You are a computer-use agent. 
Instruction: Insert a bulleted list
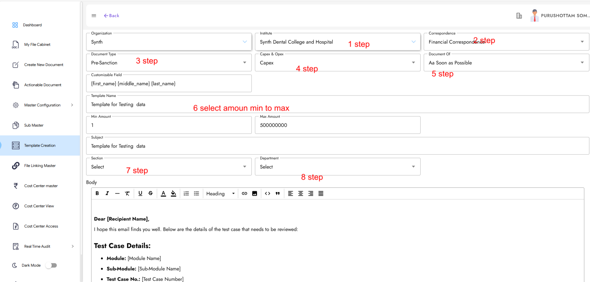tap(197, 193)
